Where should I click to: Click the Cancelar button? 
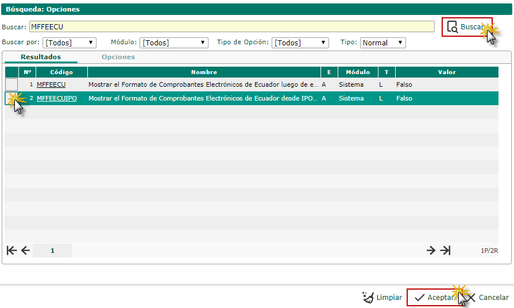tap(488, 298)
